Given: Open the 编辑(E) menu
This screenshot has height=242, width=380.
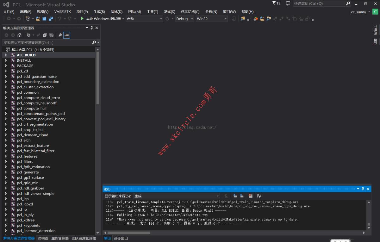Looking at the screenshot, I should pyautogui.click(x=26, y=12).
